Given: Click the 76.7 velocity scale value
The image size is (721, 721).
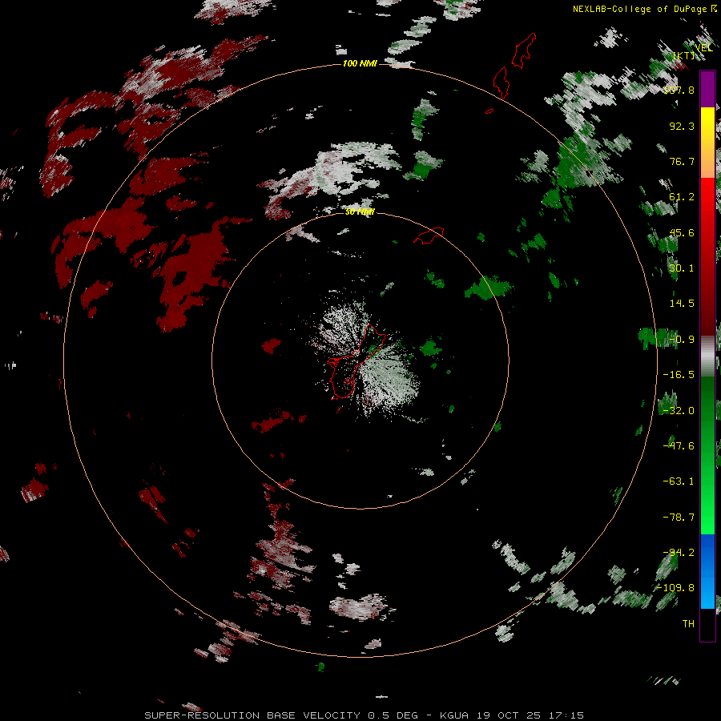Looking at the screenshot, I should pos(682,161).
